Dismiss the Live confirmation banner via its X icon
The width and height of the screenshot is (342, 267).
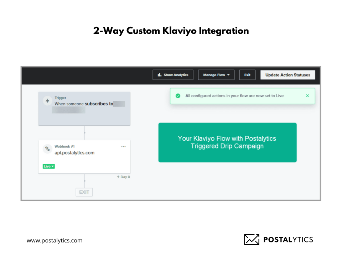click(307, 96)
